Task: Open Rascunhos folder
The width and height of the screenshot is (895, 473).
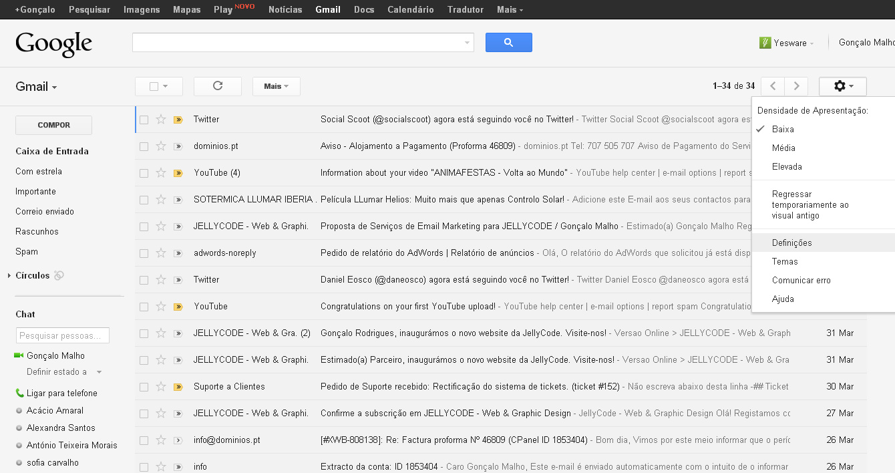Action: [37, 231]
